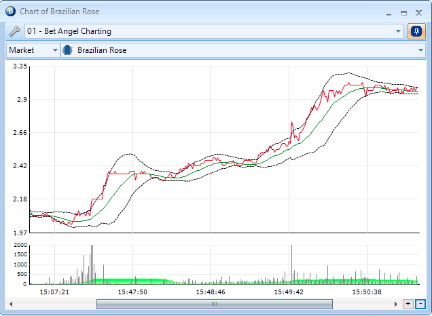432x316 pixels.
Task: Close the Chart of Brazilian Rose window
Action: click(x=419, y=13)
